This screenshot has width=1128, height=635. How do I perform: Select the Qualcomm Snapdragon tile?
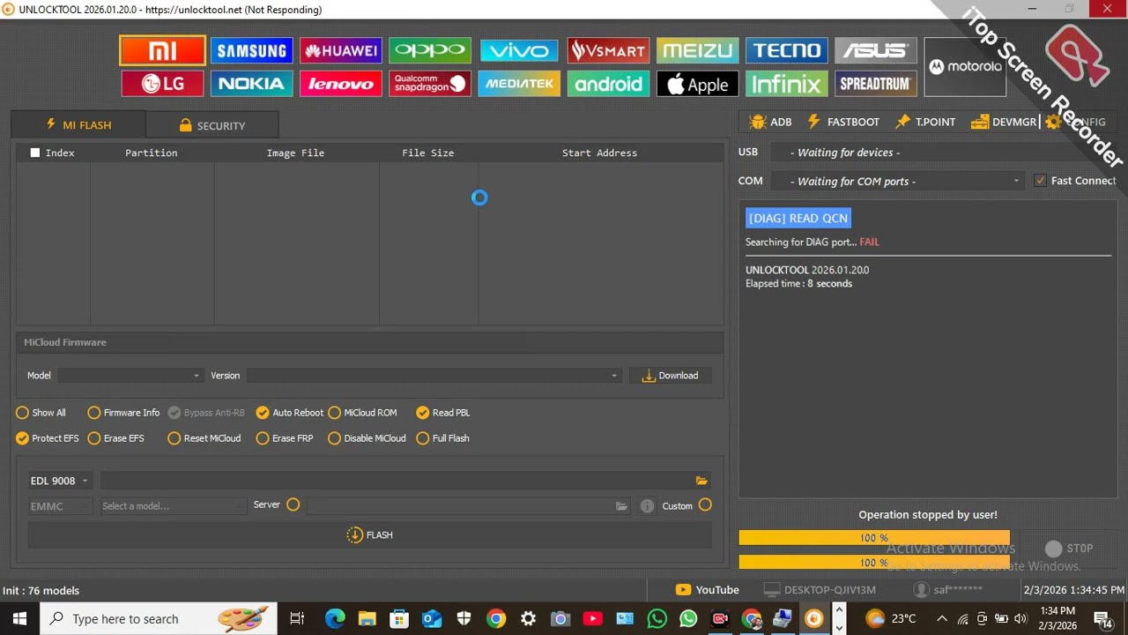point(430,84)
